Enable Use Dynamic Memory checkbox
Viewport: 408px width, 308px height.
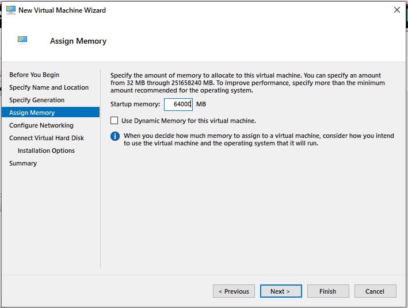114,121
